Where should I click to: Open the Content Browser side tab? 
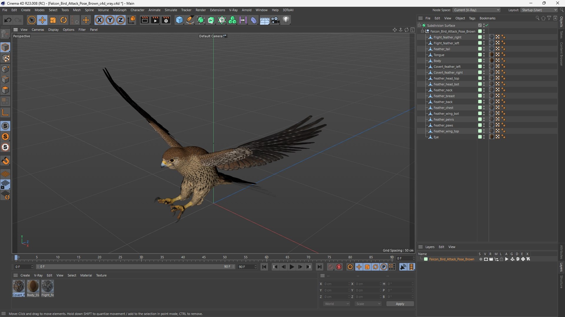[561, 54]
